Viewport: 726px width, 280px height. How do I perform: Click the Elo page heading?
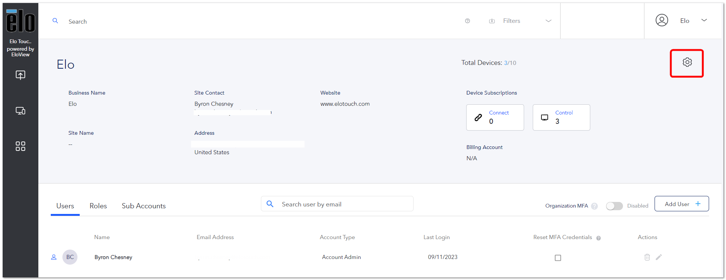65,65
